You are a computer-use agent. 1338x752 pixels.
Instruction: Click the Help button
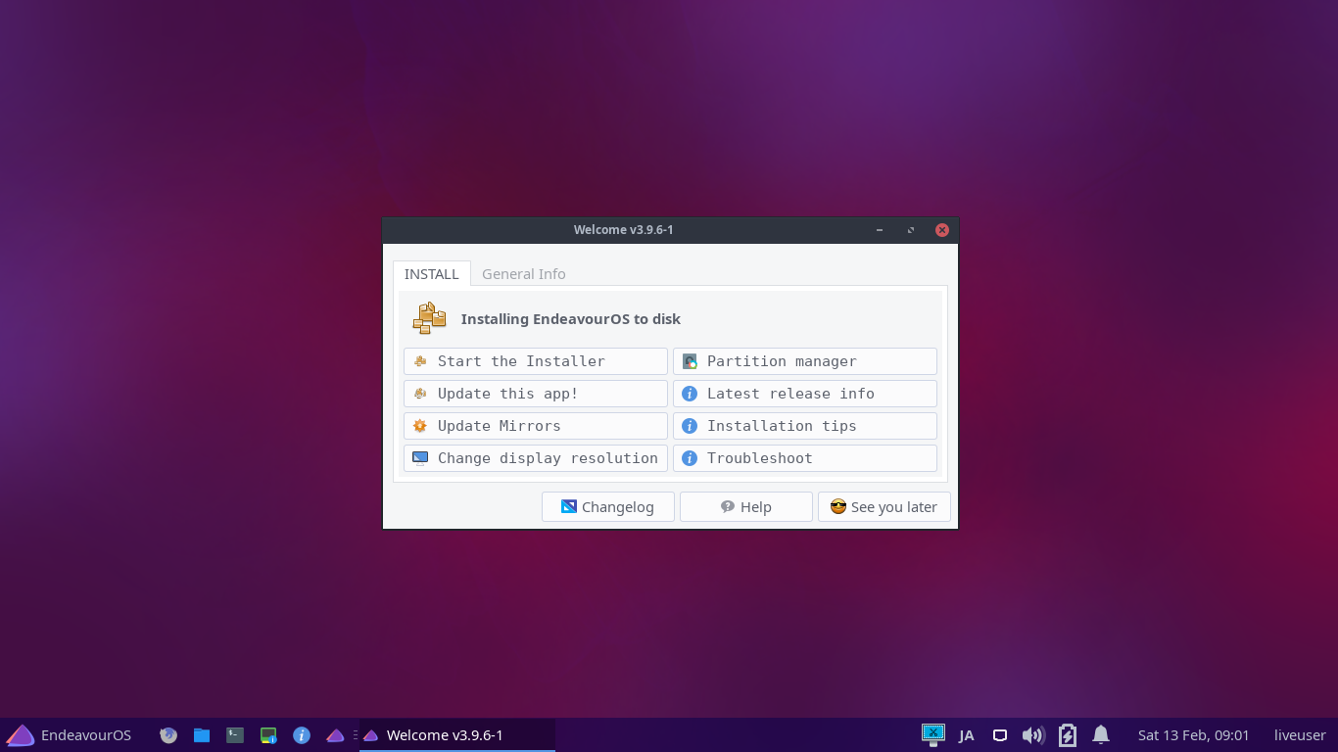[x=745, y=507]
